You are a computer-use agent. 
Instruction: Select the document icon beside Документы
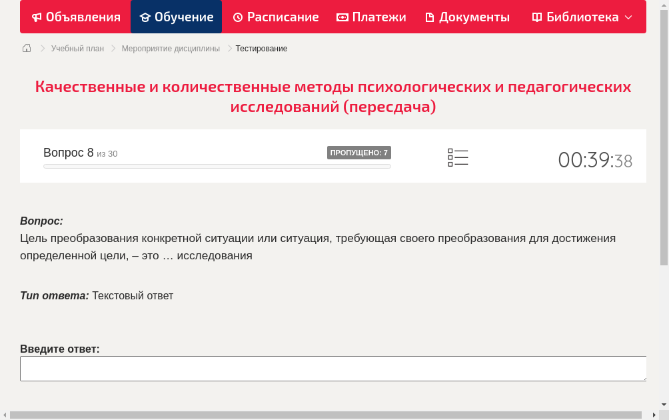pyautogui.click(x=430, y=17)
